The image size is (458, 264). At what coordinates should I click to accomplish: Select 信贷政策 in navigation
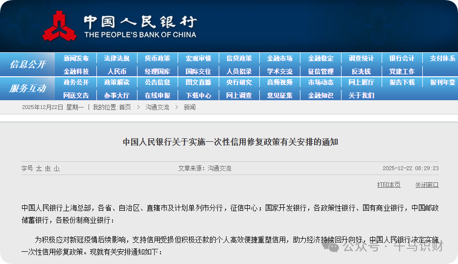tap(239, 58)
